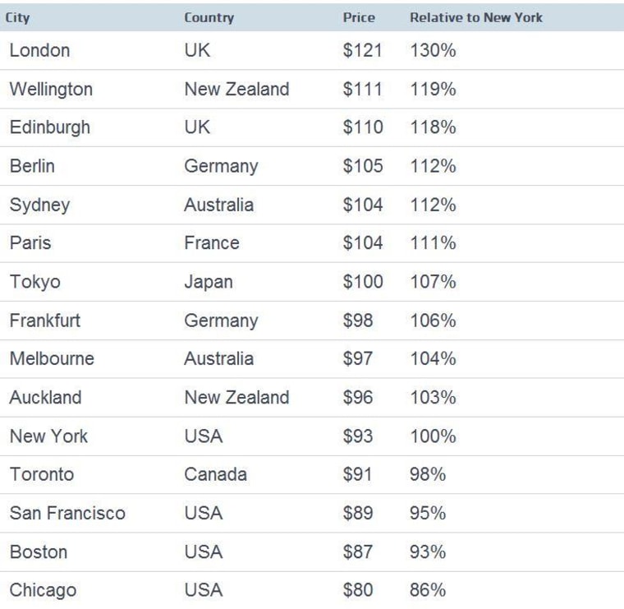This screenshot has width=624, height=609.
Task: Click the Relative to New York header
Action: click(476, 17)
